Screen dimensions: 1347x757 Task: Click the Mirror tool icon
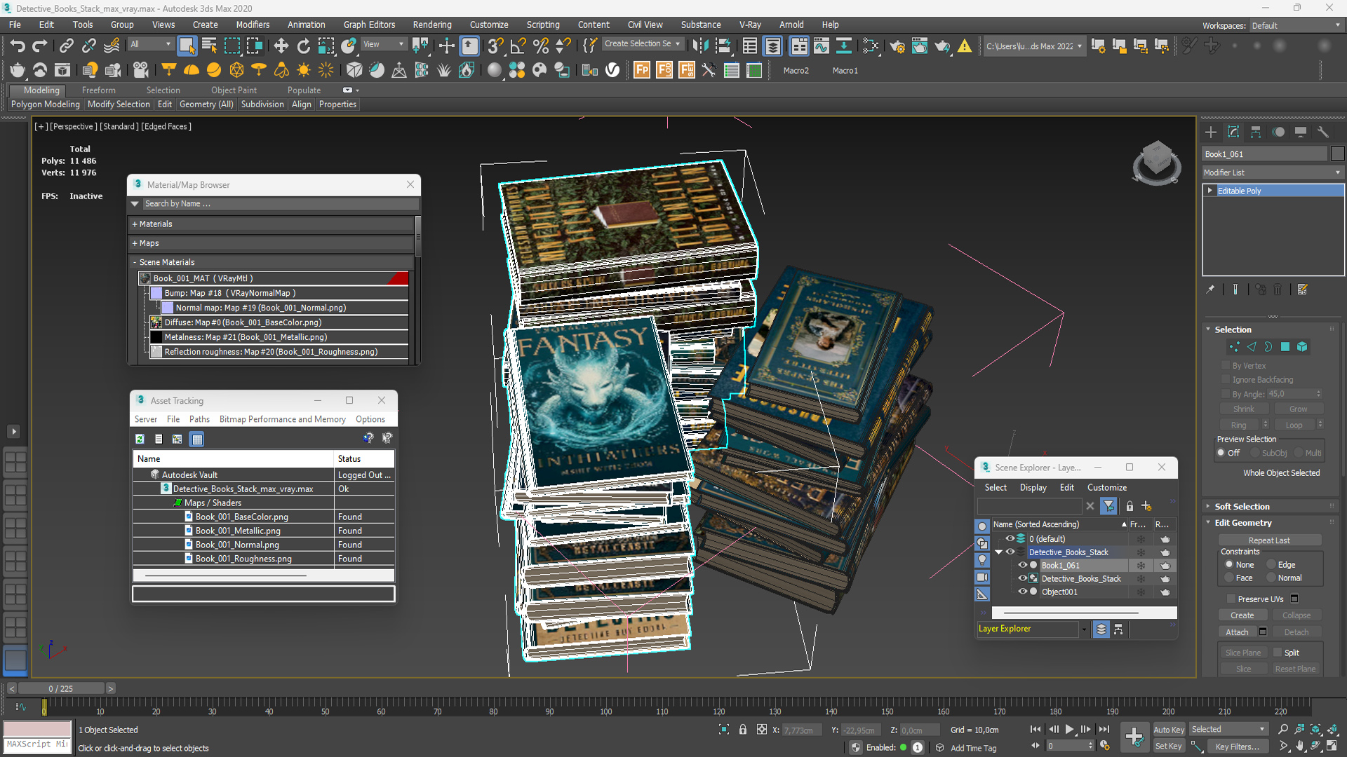700,46
